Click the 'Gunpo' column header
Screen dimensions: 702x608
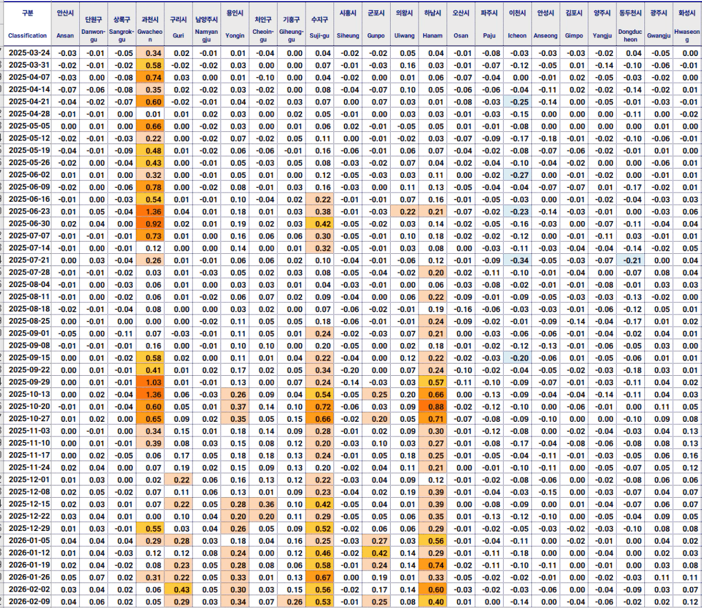pyautogui.click(x=376, y=36)
